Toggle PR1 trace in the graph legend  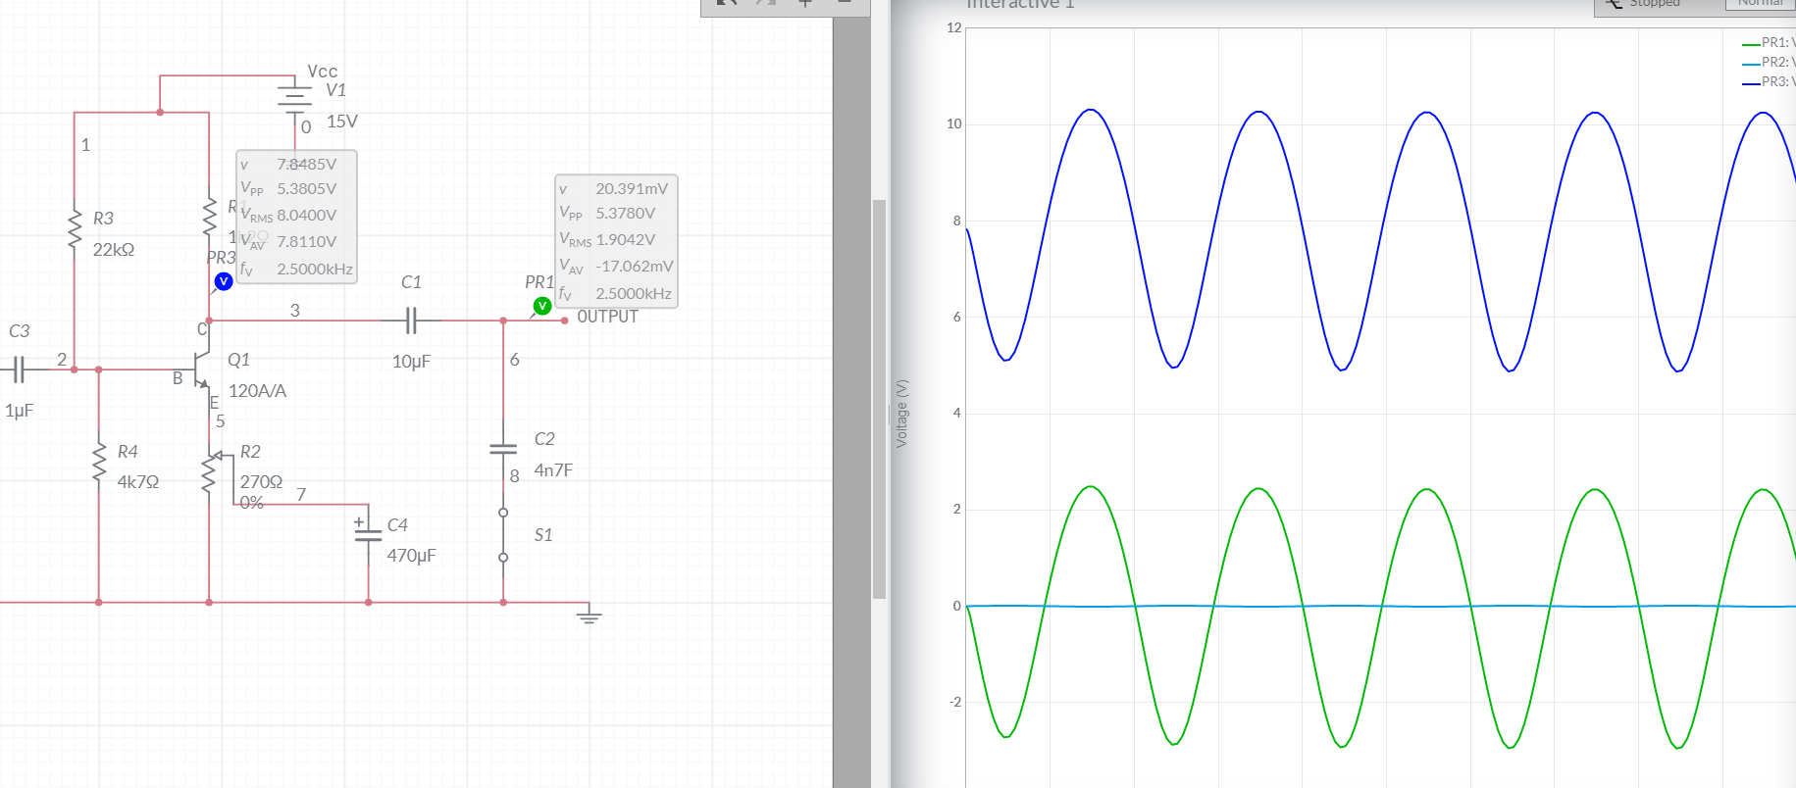[1769, 42]
